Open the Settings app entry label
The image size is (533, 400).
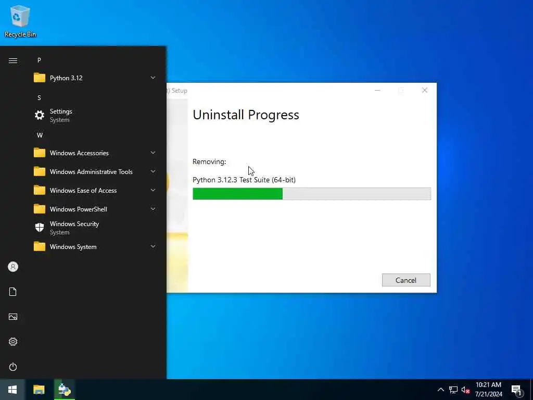click(61, 111)
